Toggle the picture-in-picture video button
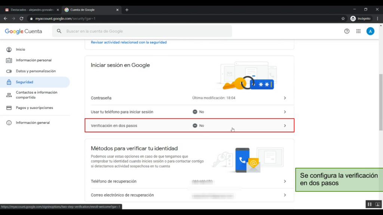The height and width of the screenshot is (215, 383). click(x=378, y=204)
